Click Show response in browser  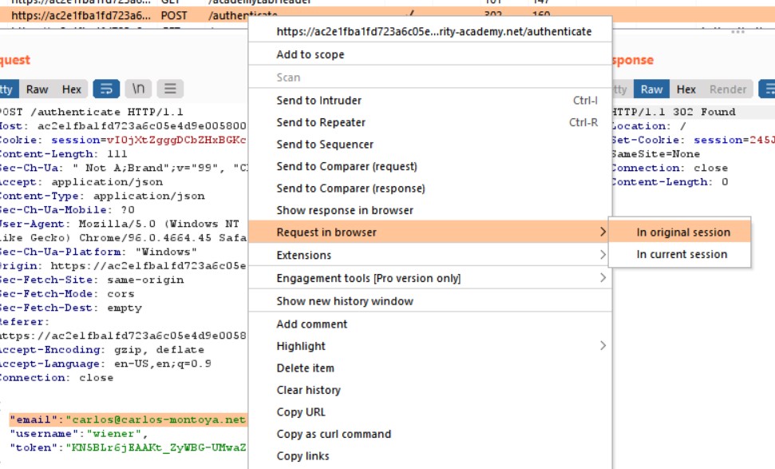tap(345, 210)
